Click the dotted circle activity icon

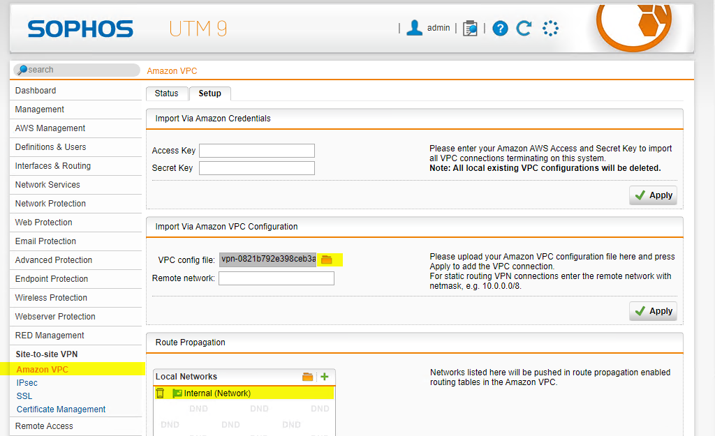click(x=550, y=29)
